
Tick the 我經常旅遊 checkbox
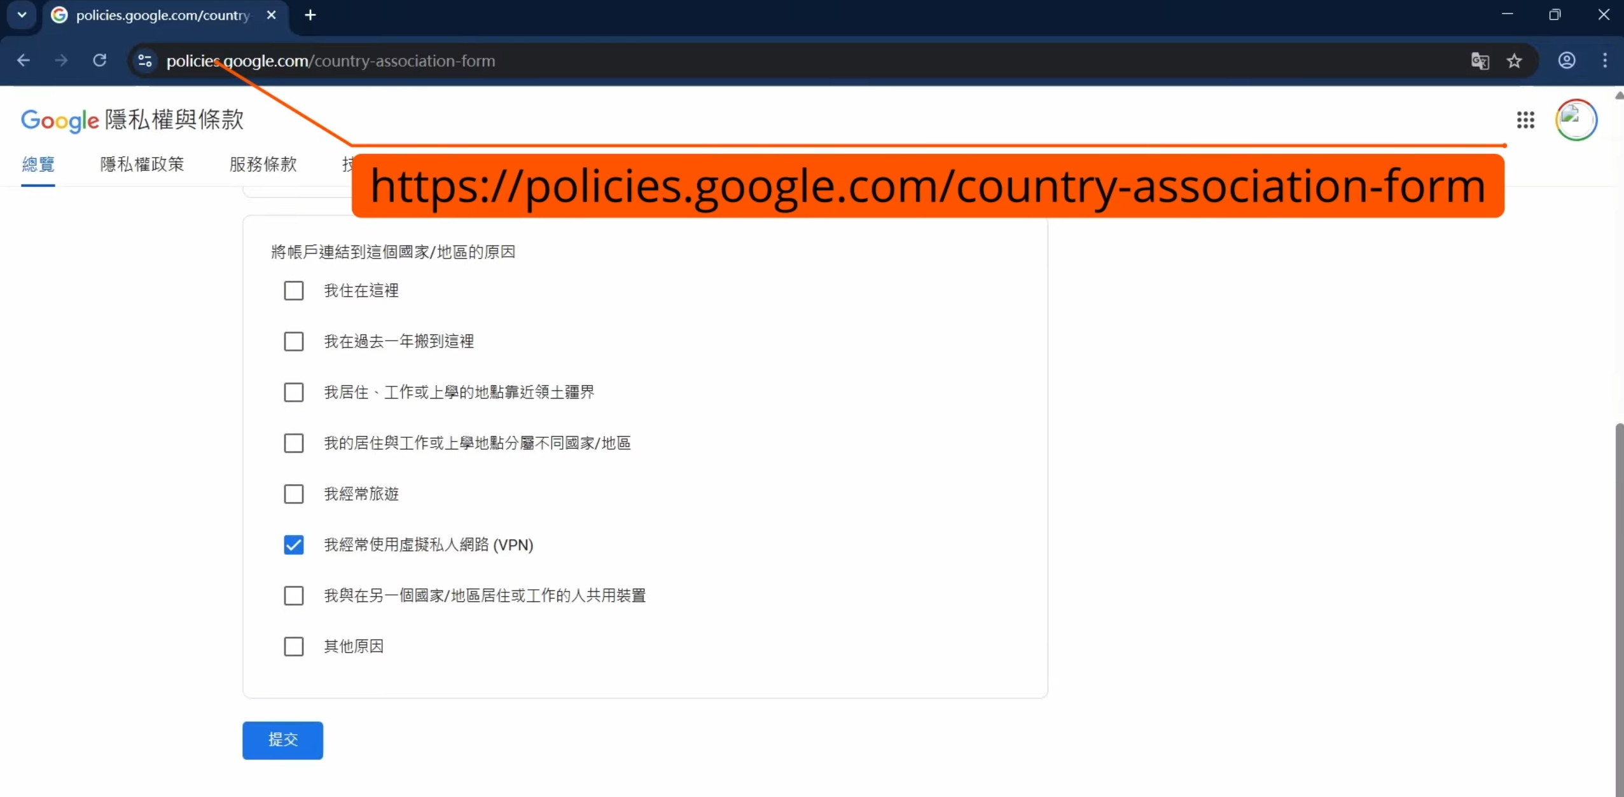(x=293, y=494)
